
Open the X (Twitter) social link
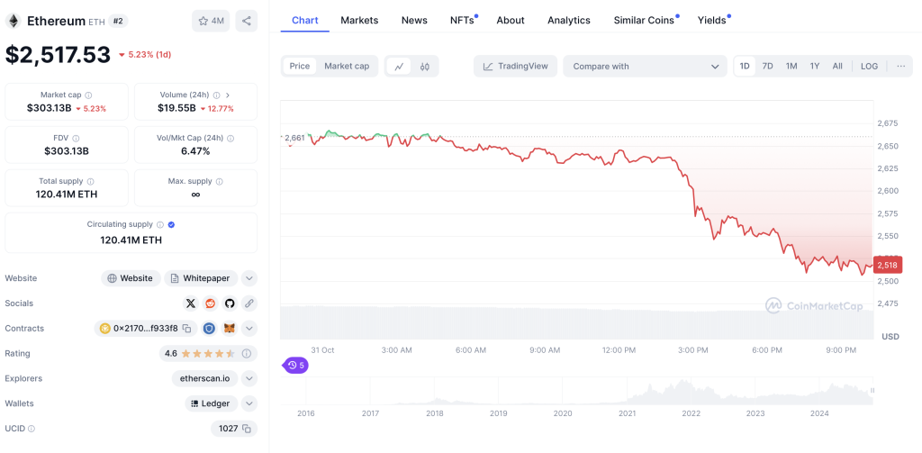coord(191,304)
